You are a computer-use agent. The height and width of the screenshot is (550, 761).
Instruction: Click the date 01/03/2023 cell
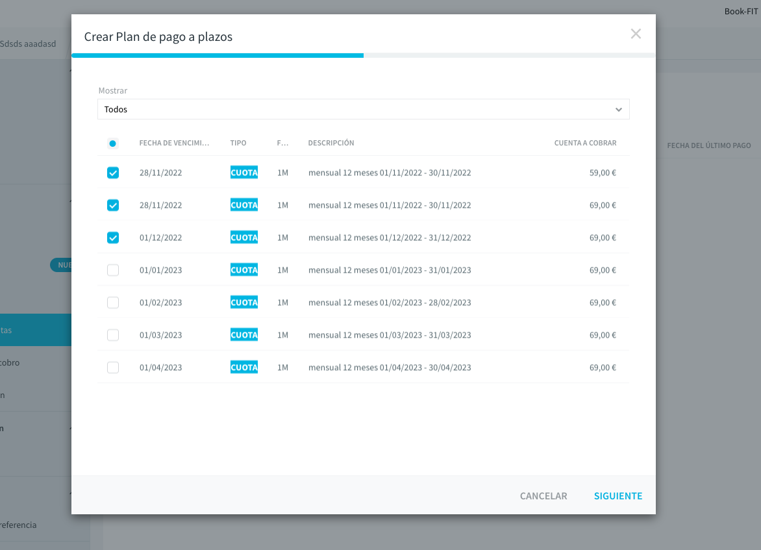[x=160, y=335]
